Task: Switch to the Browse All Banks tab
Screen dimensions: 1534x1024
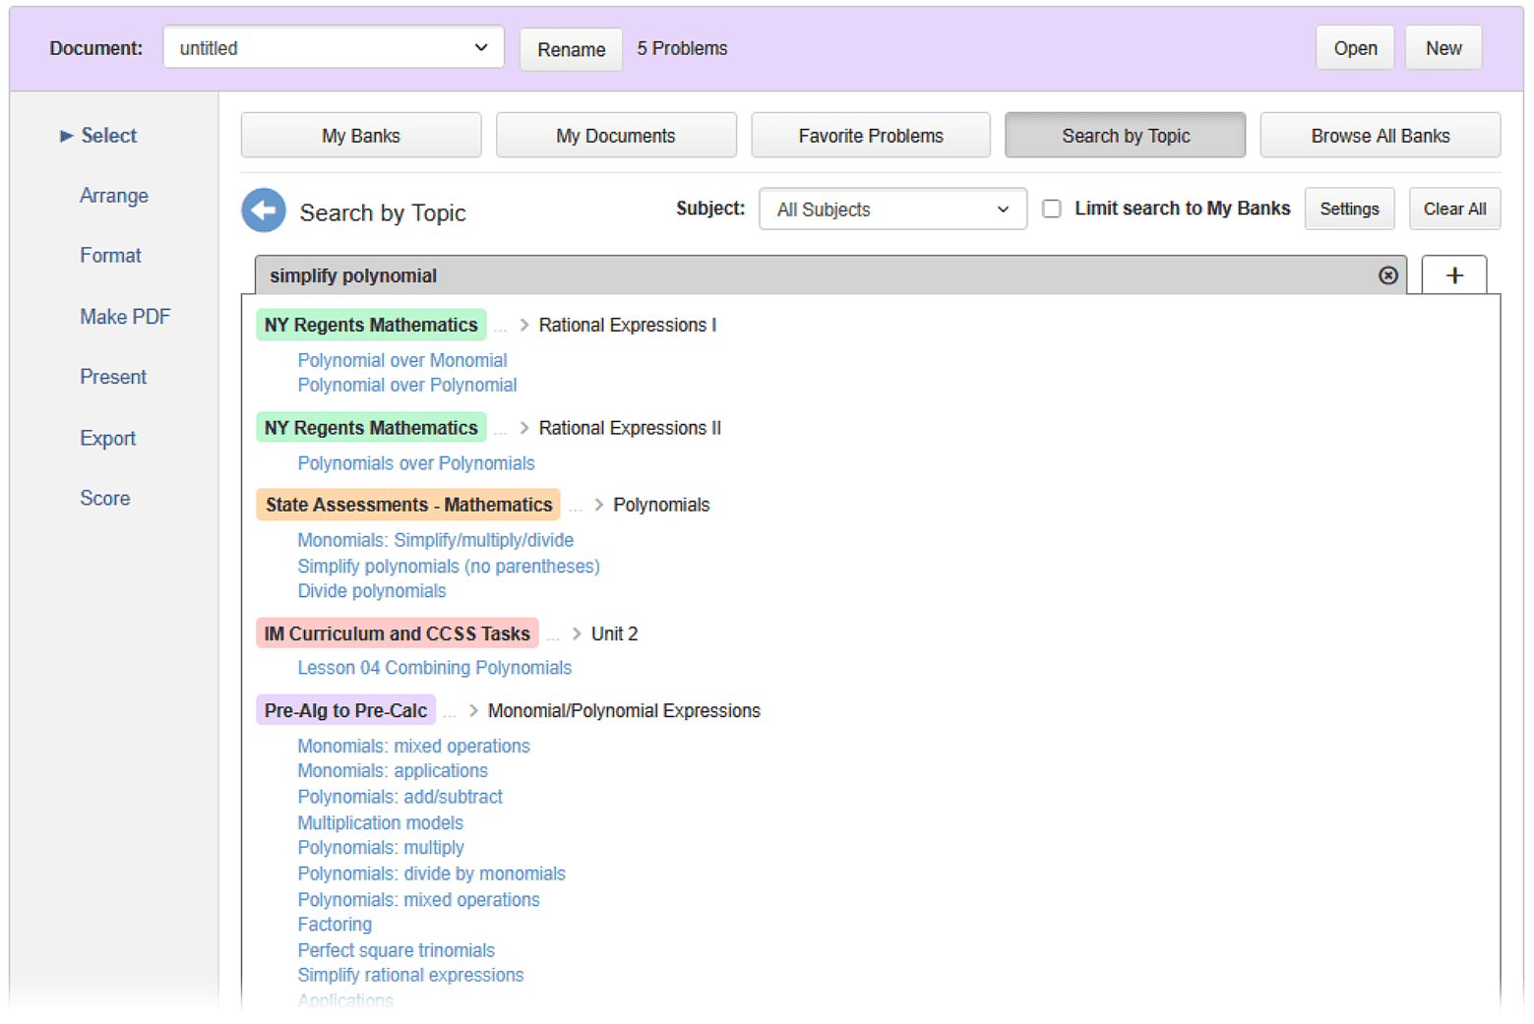Action: coord(1380,135)
